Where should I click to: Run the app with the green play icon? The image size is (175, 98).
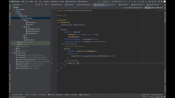point(126,2)
